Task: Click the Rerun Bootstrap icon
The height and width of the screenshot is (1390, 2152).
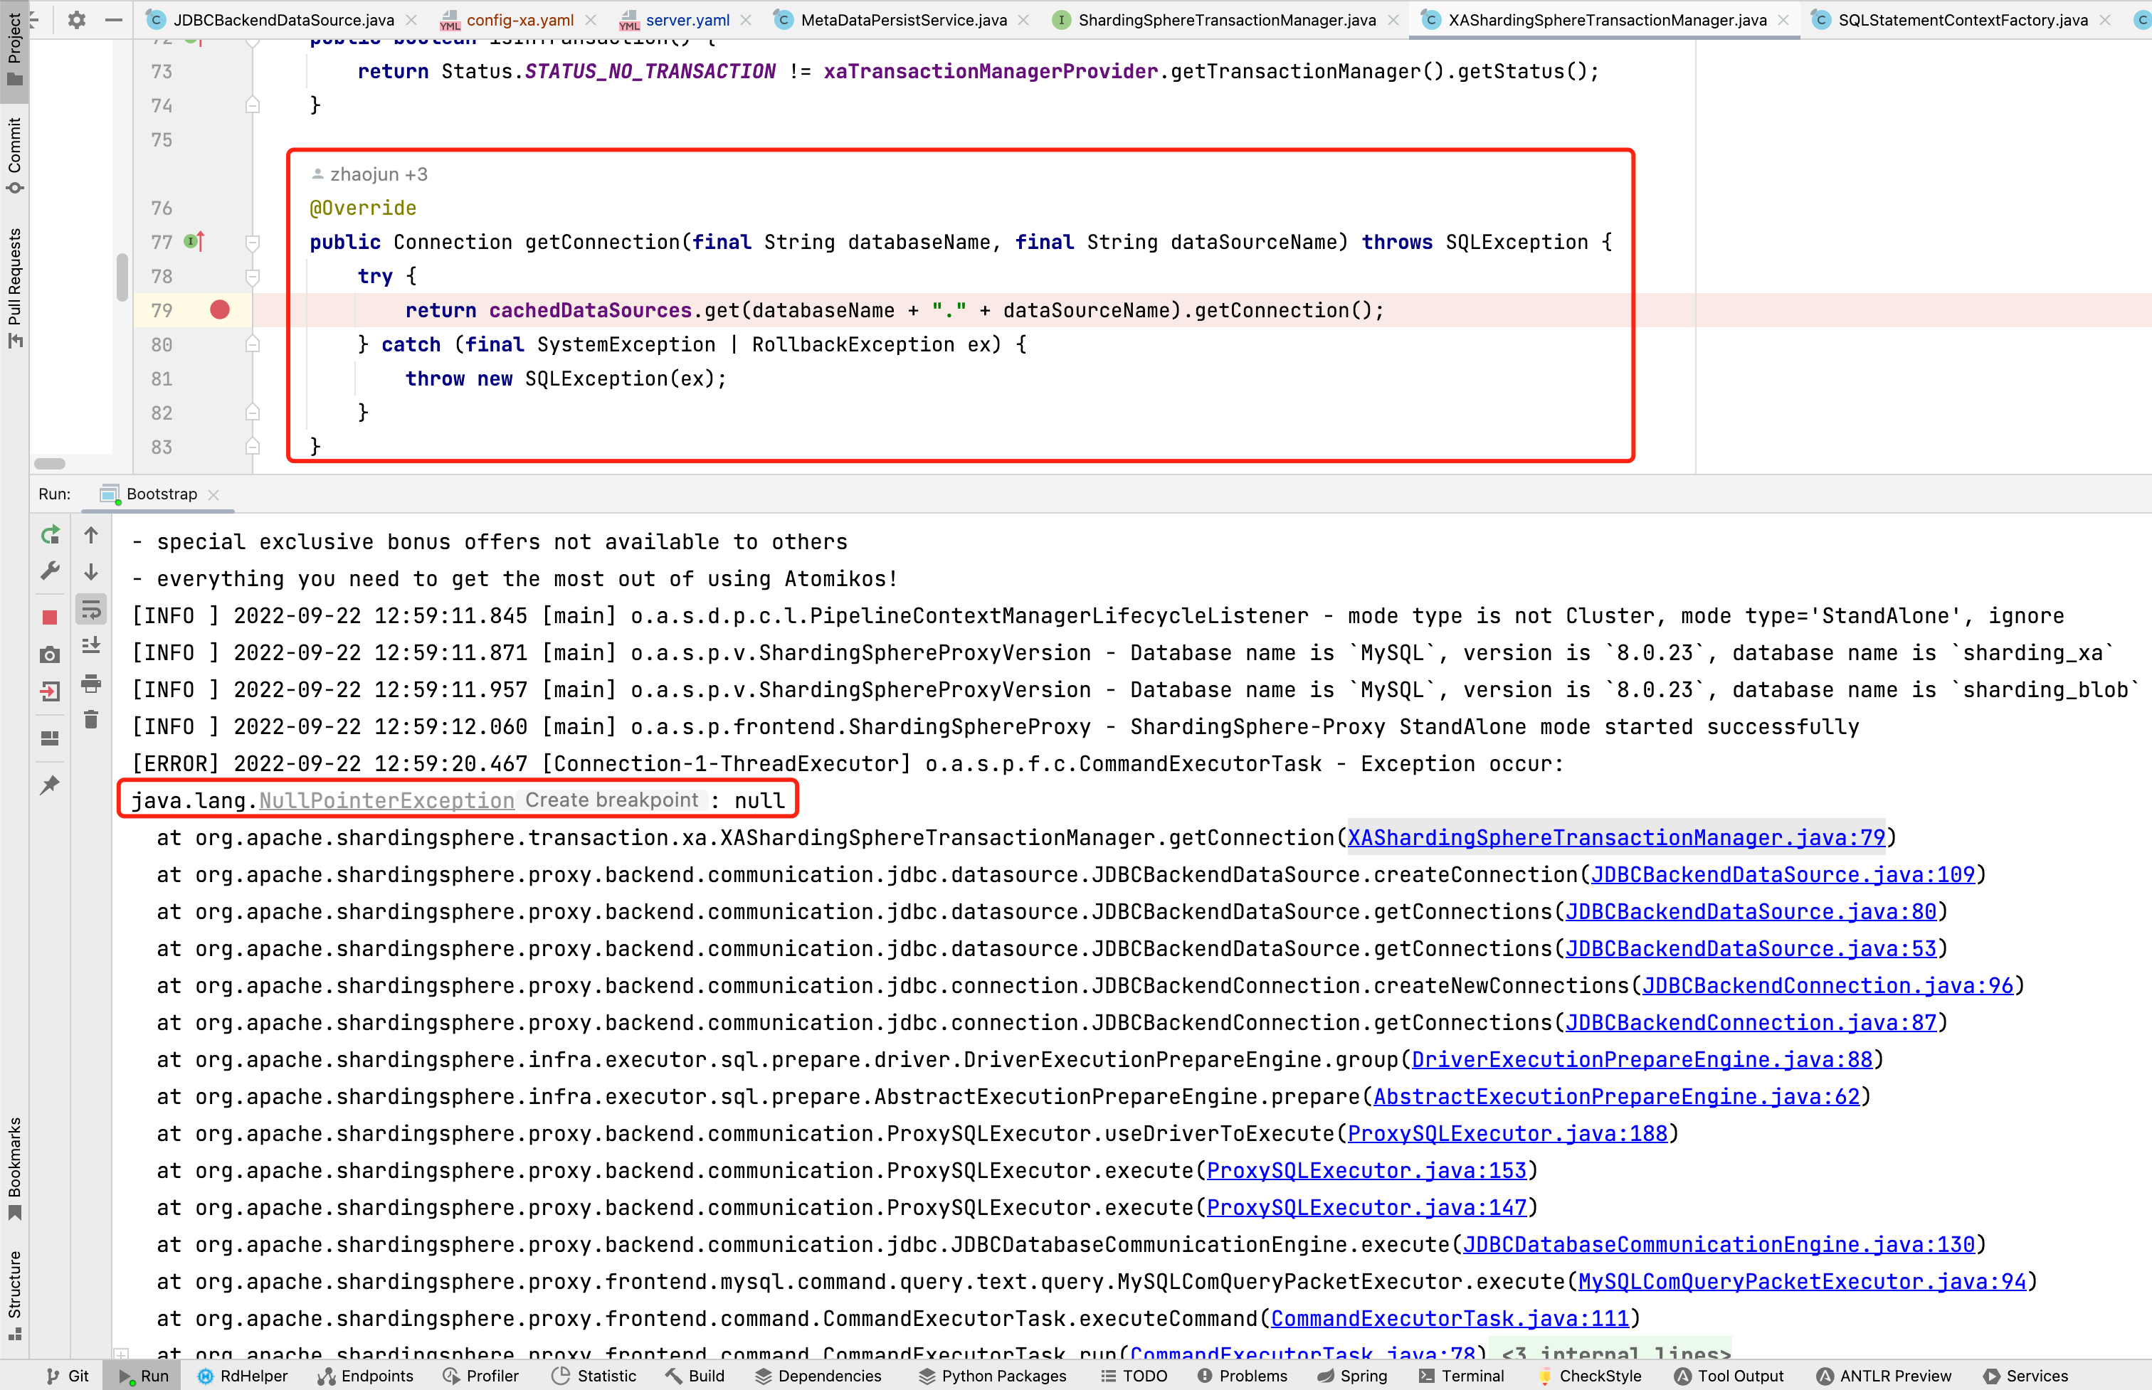Action: 51,535
